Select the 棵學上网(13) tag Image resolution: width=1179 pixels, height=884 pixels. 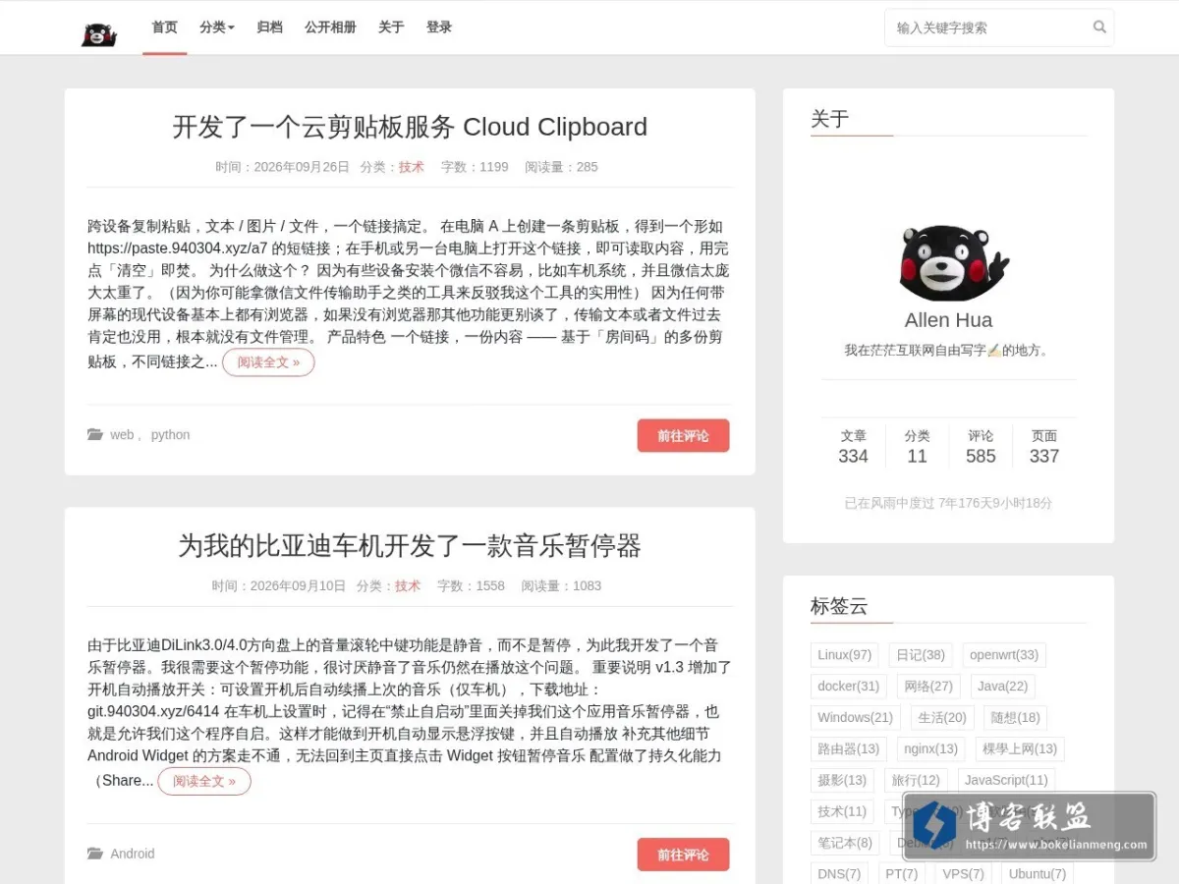(1020, 749)
